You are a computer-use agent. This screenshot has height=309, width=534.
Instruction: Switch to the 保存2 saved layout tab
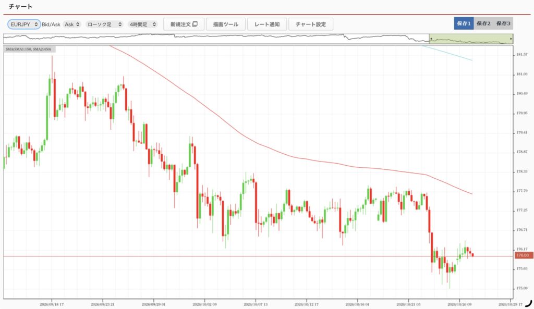tap(483, 23)
